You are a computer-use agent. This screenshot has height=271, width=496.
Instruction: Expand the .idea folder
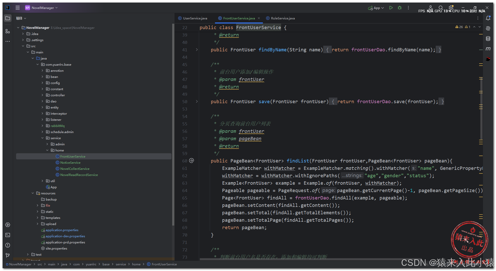click(23, 34)
